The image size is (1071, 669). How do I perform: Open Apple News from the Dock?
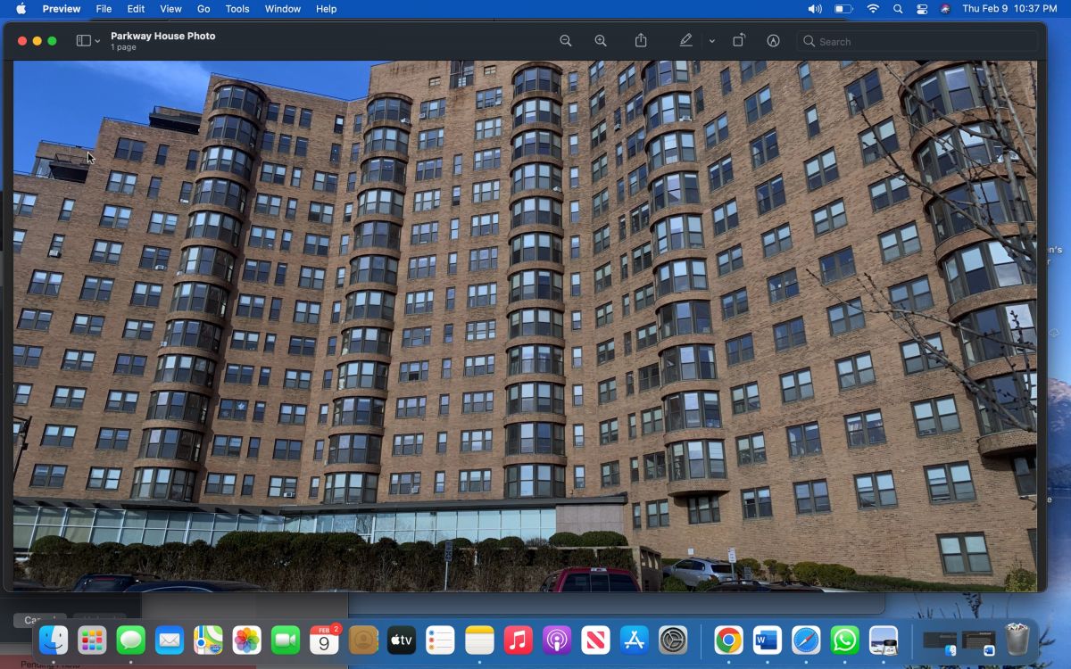point(595,640)
